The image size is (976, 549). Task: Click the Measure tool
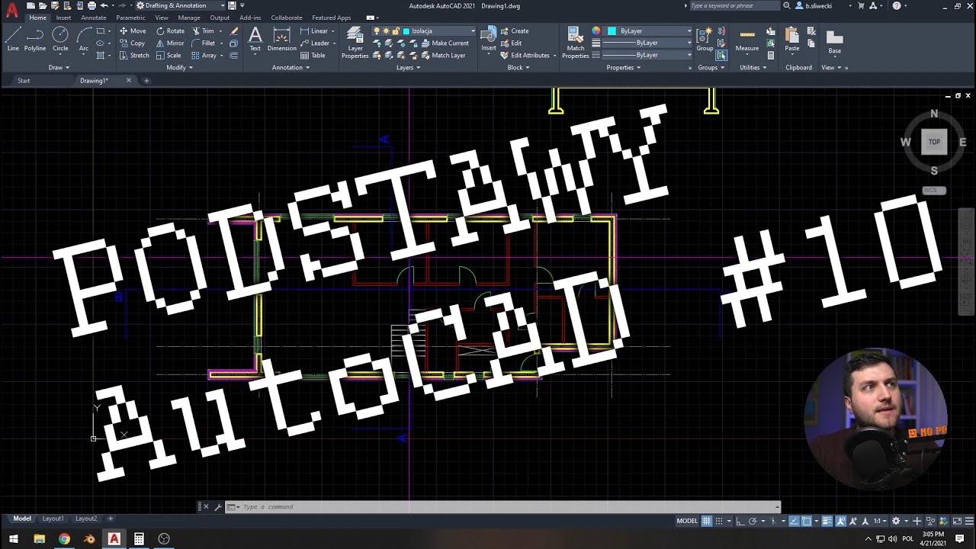click(747, 39)
